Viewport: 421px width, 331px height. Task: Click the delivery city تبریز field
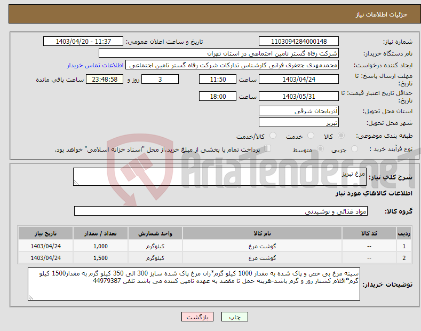point(299,122)
